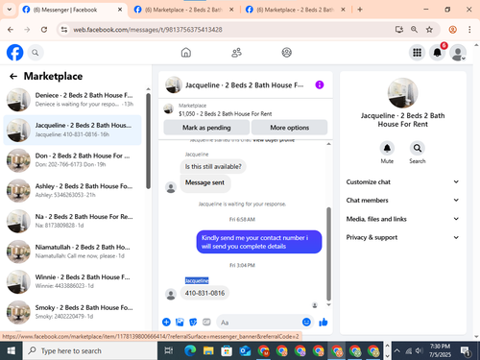
Task: Open the notifications bell in the header
Action: point(437,53)
